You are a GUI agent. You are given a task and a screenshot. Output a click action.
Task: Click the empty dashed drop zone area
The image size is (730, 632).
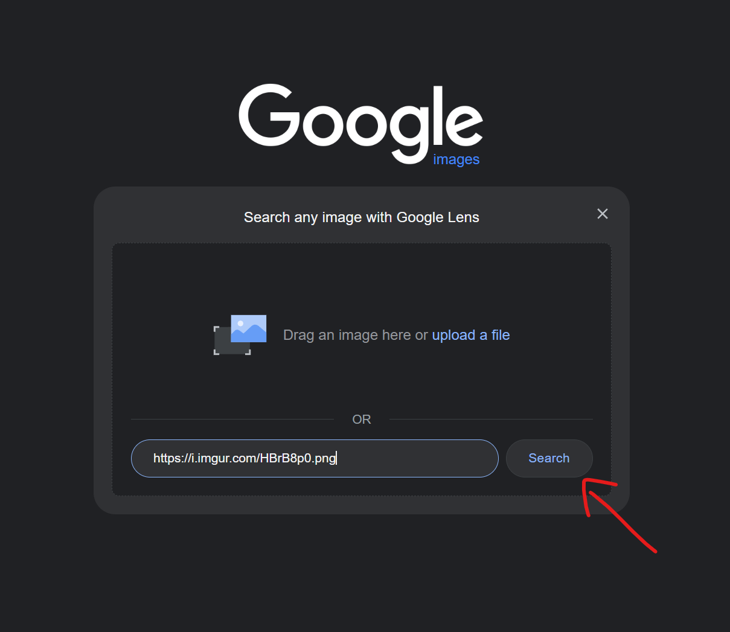coord(362,278)
